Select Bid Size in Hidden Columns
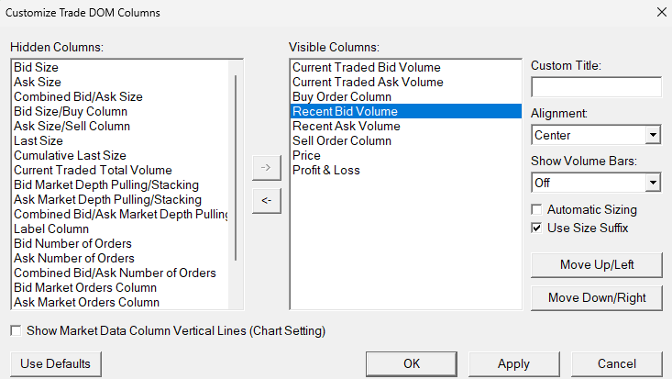 [37, 68]
